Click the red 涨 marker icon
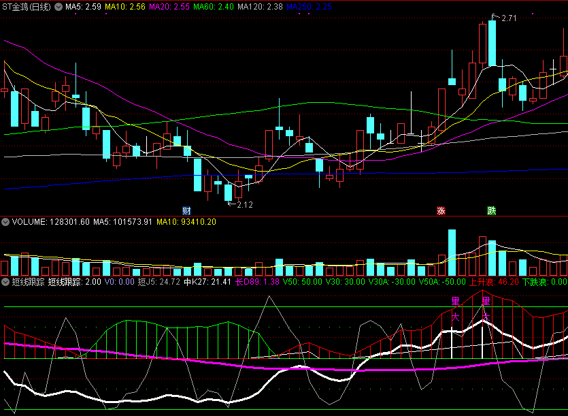This screenshot has height=416, width=568. [x=441, y=210]
